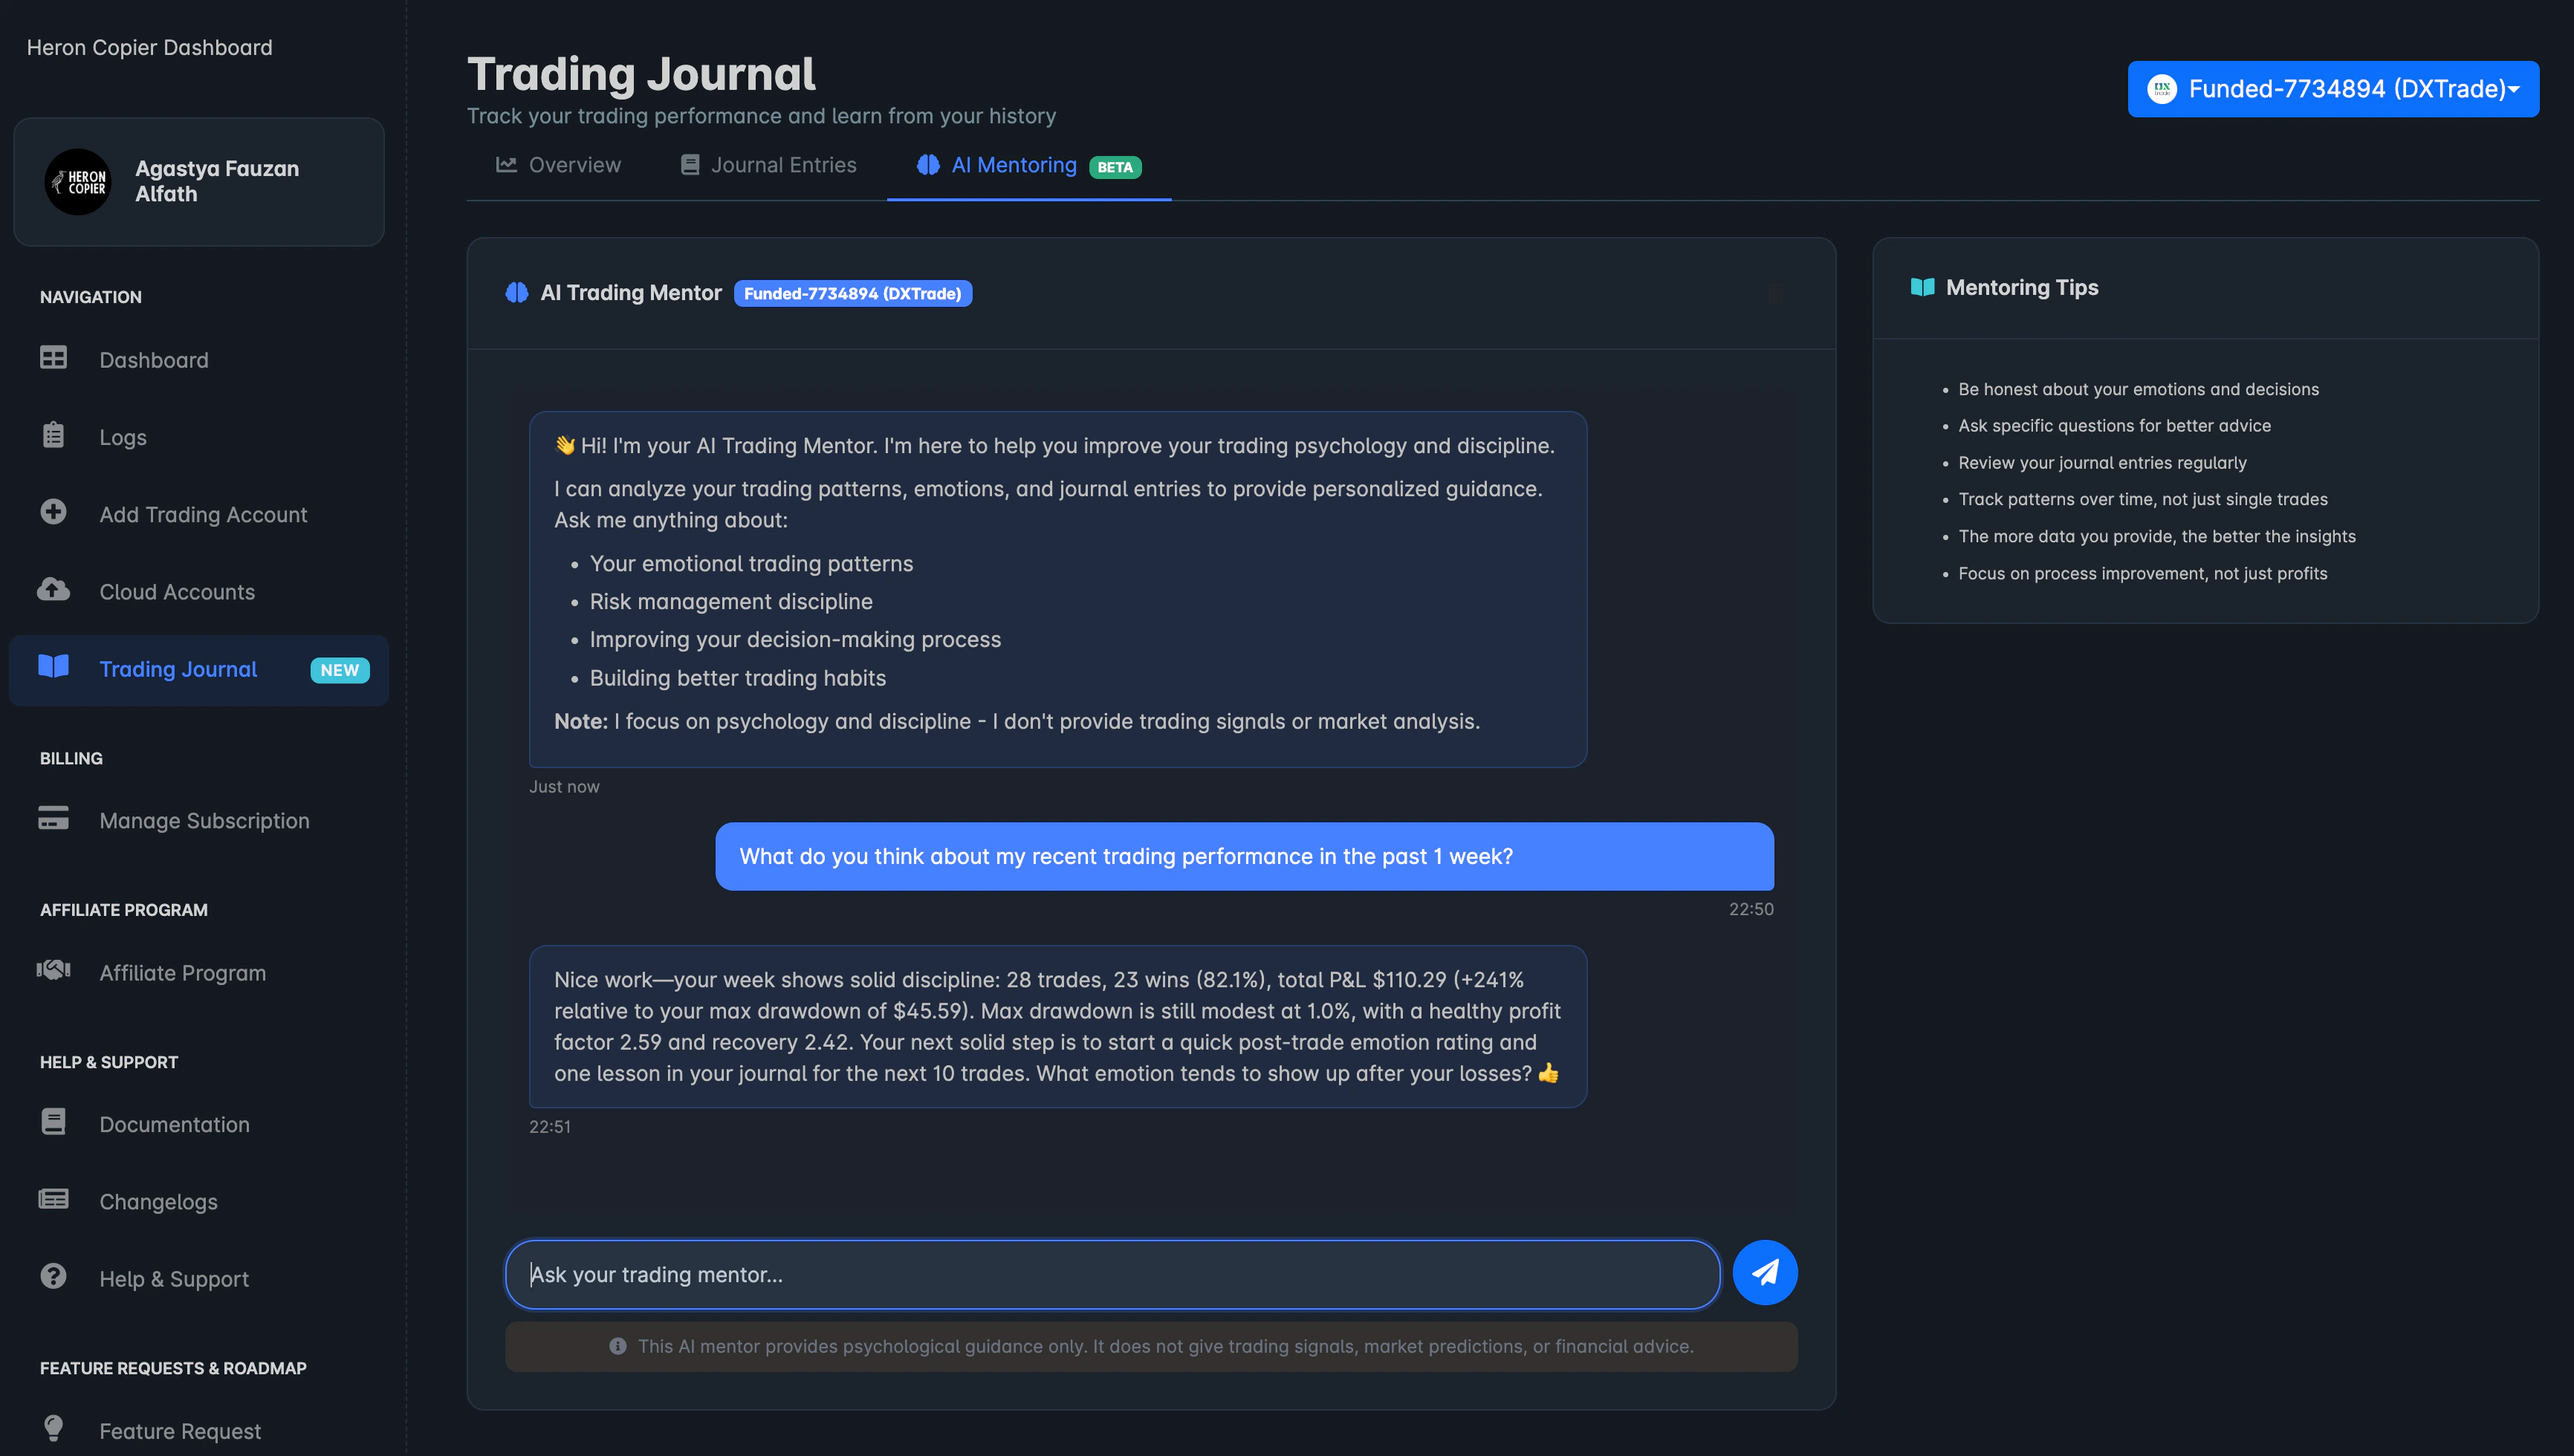Click the Heron Copier Dashboard title link

point(149,47)
